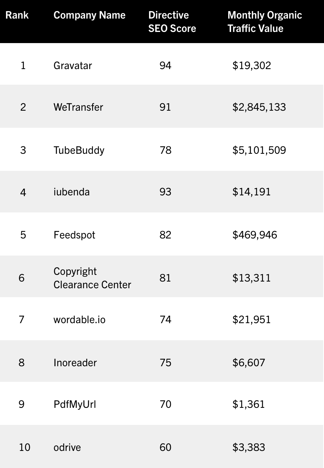Select the WeTransfer company name

[78, 107]
